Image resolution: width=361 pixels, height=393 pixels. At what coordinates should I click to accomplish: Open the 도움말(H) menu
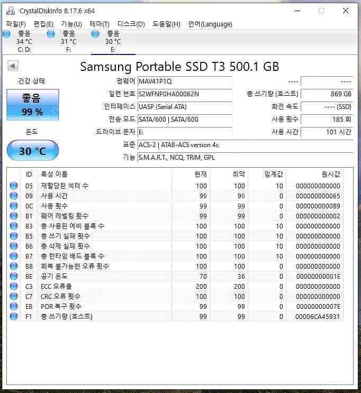(x=166, y=24)
